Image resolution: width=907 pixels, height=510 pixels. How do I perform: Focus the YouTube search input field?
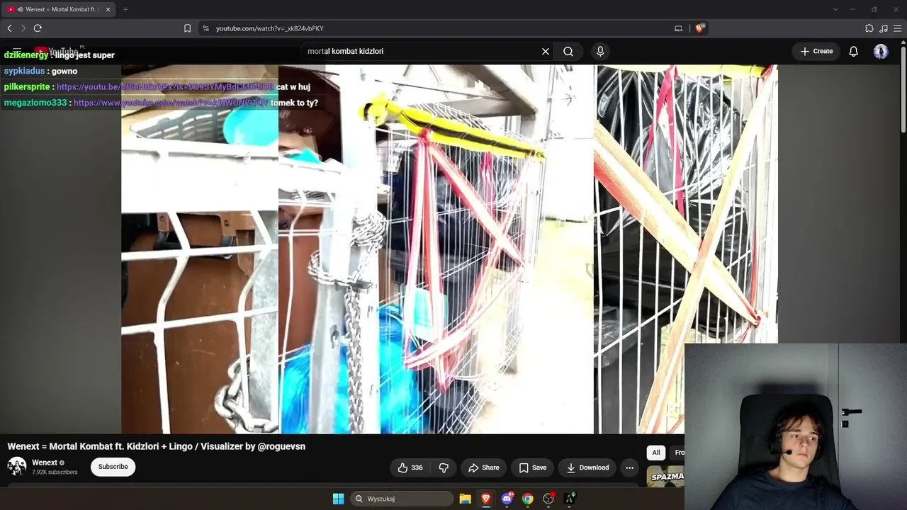[422, 51]
